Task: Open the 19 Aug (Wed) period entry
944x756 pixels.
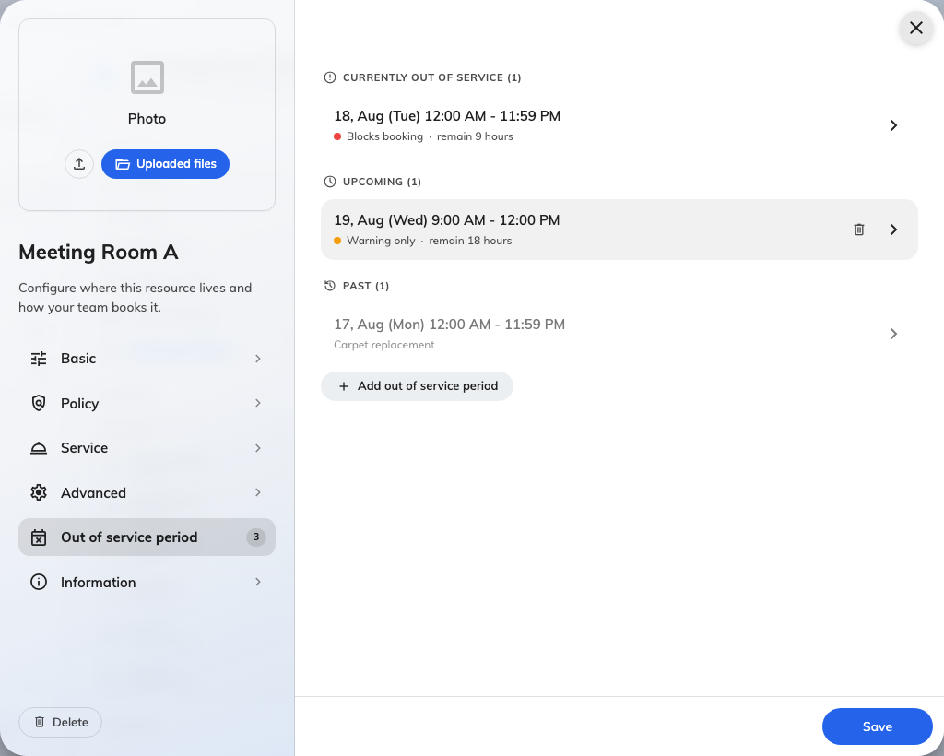Action: pos(619,230)
